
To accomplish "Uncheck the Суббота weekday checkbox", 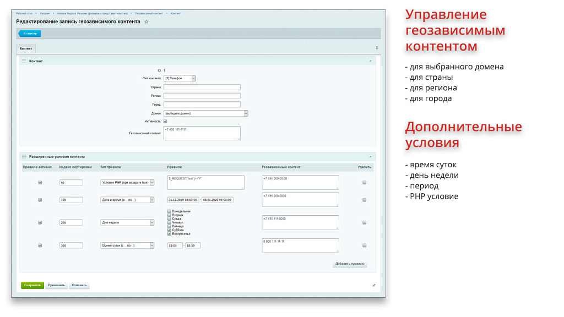I will click(x=169, y=230).
